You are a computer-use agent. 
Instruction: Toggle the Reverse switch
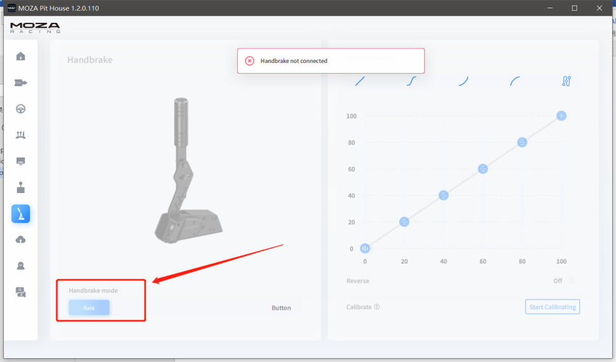[572, 281]
